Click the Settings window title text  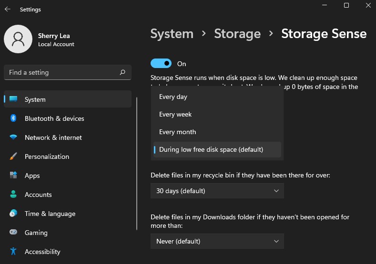click(30, 10)
